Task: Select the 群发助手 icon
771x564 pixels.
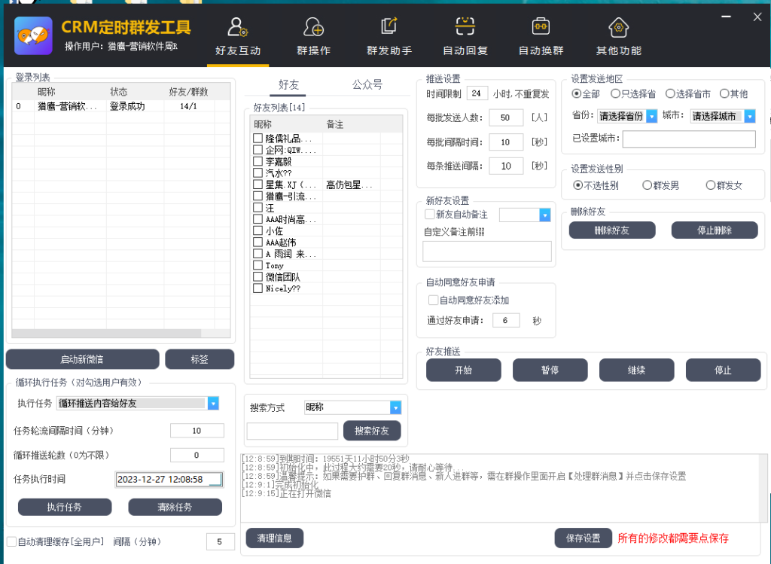Action: pos(389,28)
